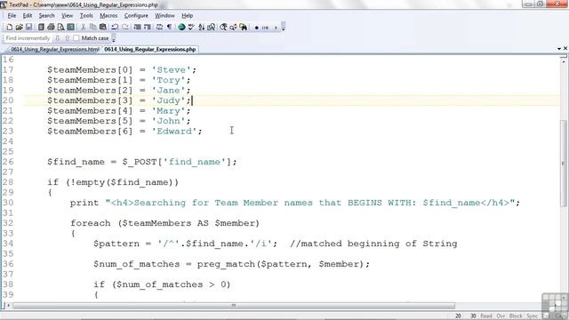Toggle visible spaces paragraph mark icon

[x=169, y=28]
